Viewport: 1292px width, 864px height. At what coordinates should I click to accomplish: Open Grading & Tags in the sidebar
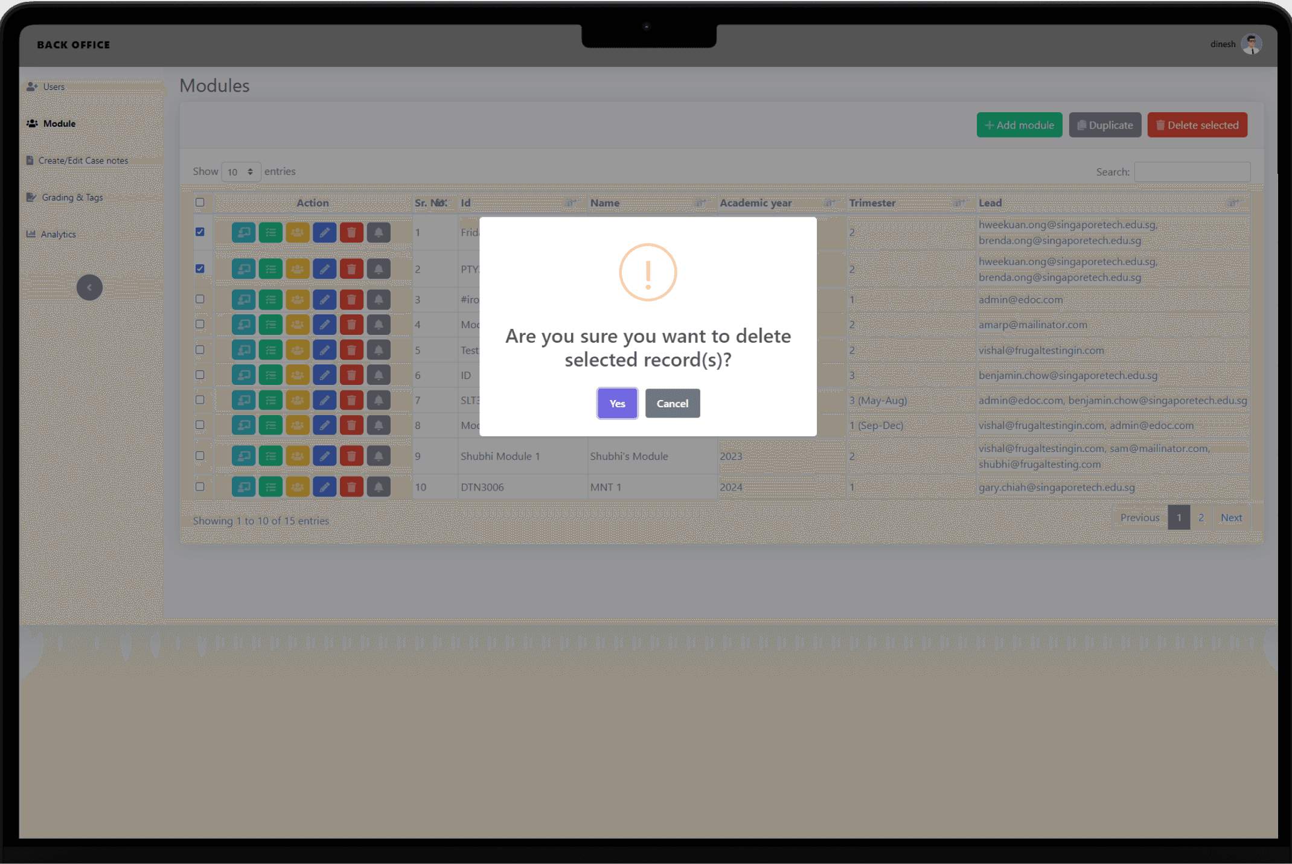click(72, 197)
